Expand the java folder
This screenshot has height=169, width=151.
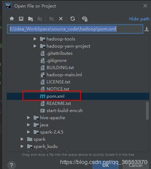pyautogui.click(x=29, y=125)
